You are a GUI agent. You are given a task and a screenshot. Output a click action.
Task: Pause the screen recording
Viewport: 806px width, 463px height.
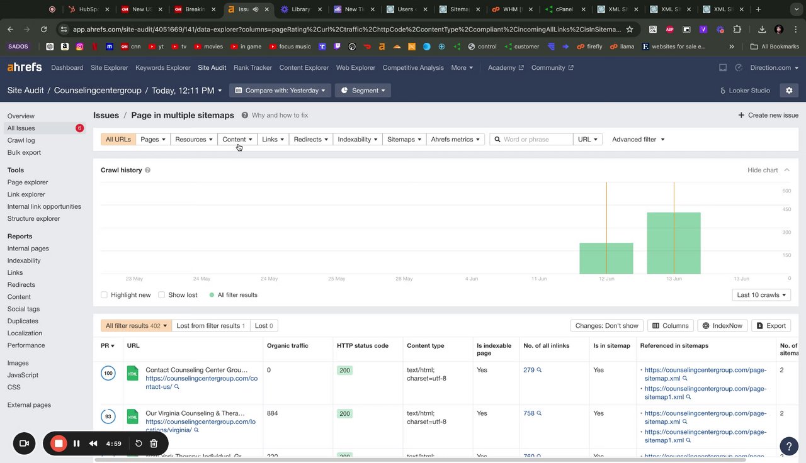click(x=76, y=443)
